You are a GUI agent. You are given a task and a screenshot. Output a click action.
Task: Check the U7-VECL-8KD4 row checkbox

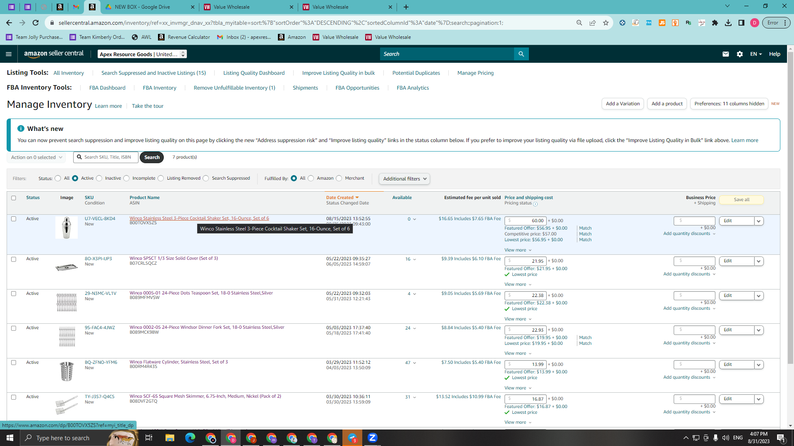click(14, 219)
